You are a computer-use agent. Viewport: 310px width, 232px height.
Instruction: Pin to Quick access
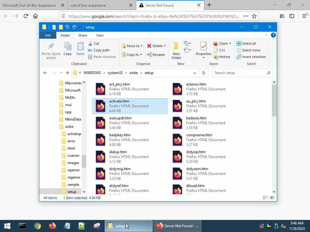click(51, 51)
